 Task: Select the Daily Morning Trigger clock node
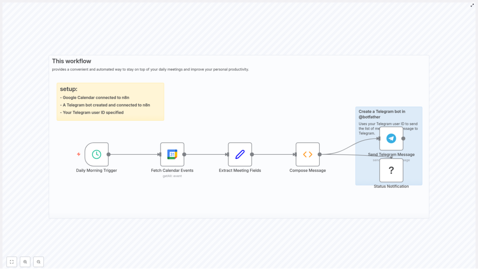click(x=97, y=154)
